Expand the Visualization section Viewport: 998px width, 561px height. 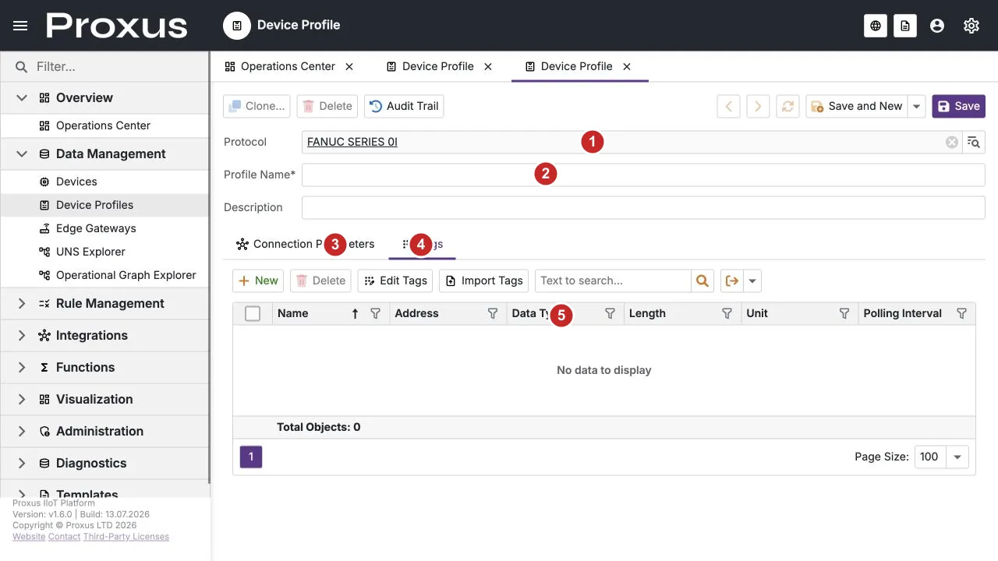point(22,399)
